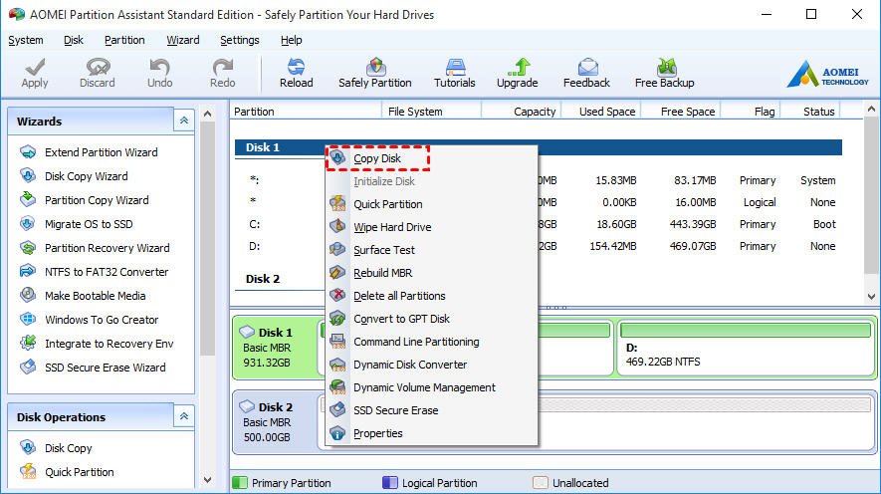Open the Settings menu
This screenshot has height=494, width=881.
(x=239, y=40)
